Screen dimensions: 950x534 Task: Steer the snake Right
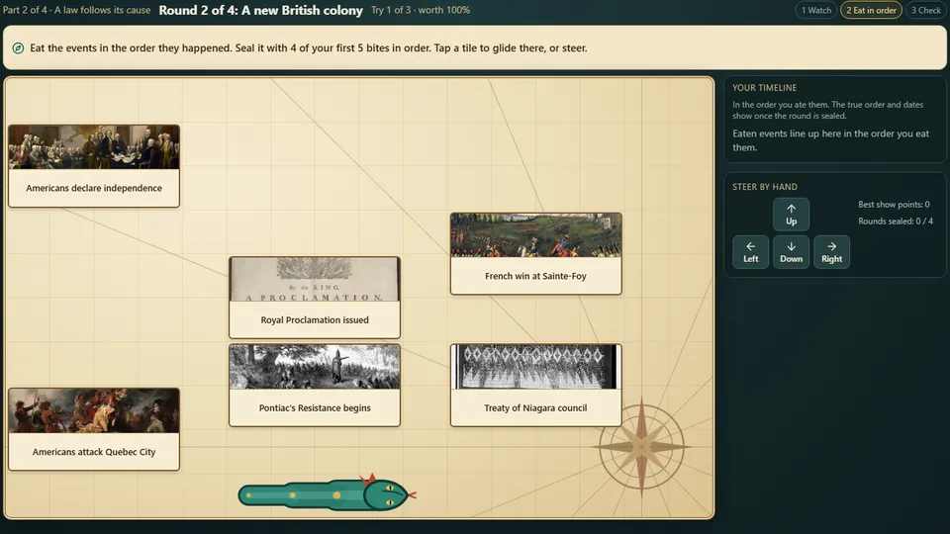pos(831,252)
